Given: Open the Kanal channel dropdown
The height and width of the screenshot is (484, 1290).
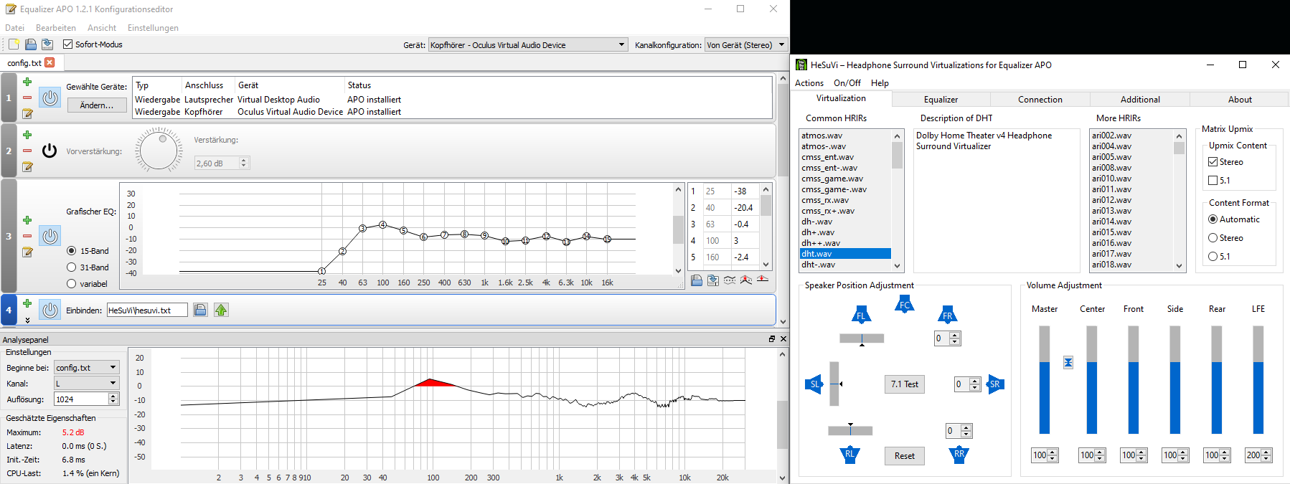Looking at the screenshot, I should (86, 384).
